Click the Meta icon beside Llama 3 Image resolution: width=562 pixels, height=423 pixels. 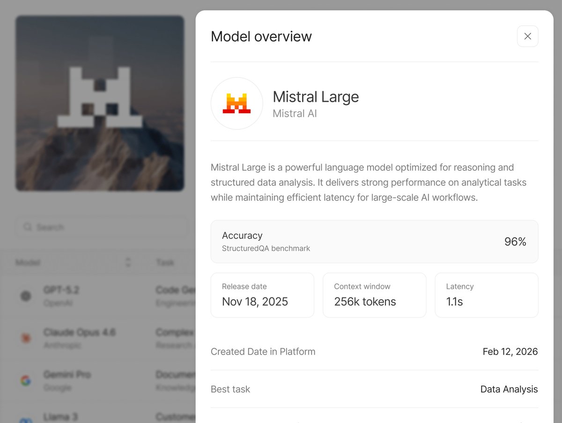pos(26,420)
